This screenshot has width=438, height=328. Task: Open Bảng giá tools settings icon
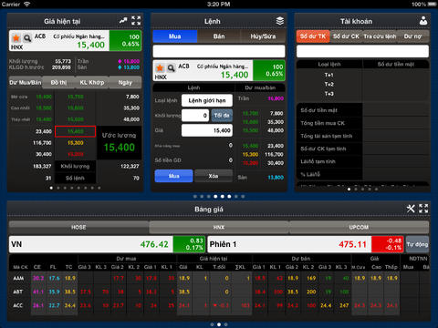coord(411,209)
